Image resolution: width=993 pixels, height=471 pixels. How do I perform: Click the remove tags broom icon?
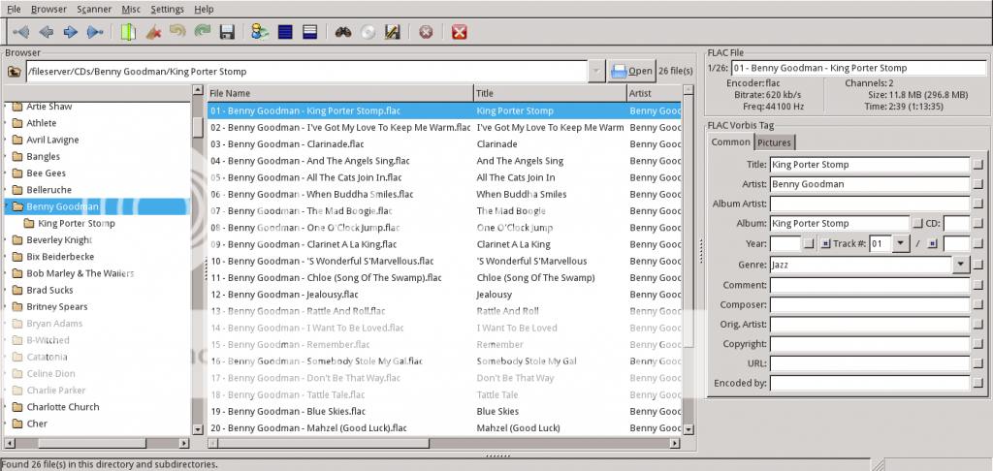[x=152, y=32]
